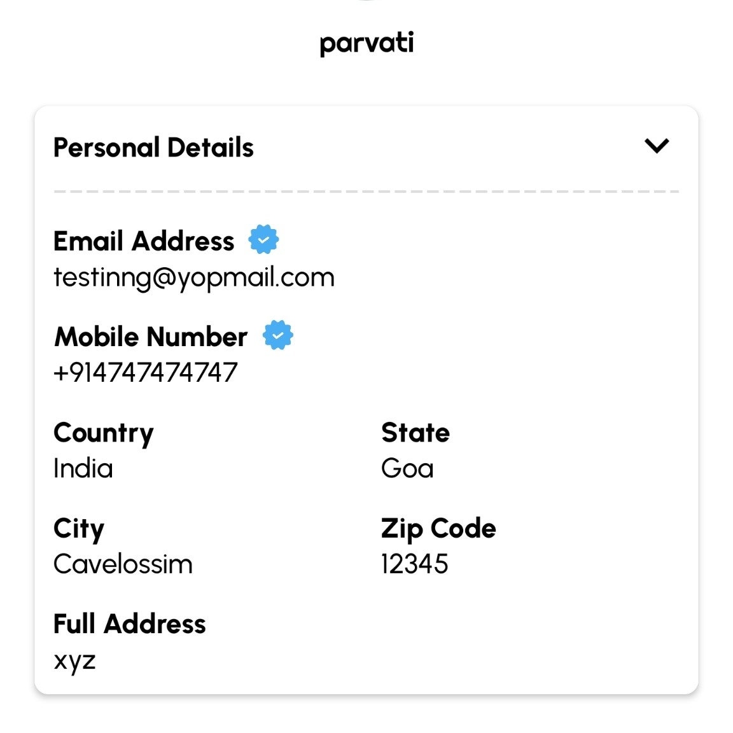Click the City field label

click(x=79, y=529)
